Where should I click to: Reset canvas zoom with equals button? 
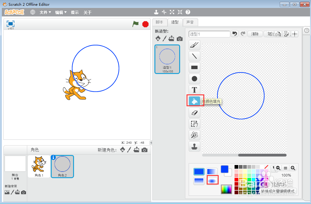click(285, 168)
